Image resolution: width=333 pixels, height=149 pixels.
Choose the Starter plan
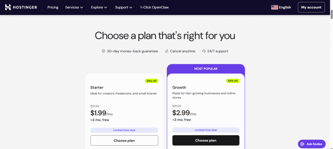click(124, 141)
